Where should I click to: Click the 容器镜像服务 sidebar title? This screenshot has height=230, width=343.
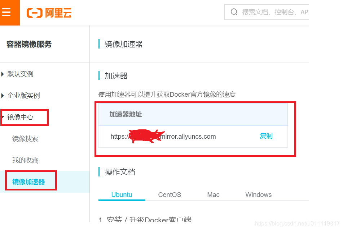coord(29,44)
